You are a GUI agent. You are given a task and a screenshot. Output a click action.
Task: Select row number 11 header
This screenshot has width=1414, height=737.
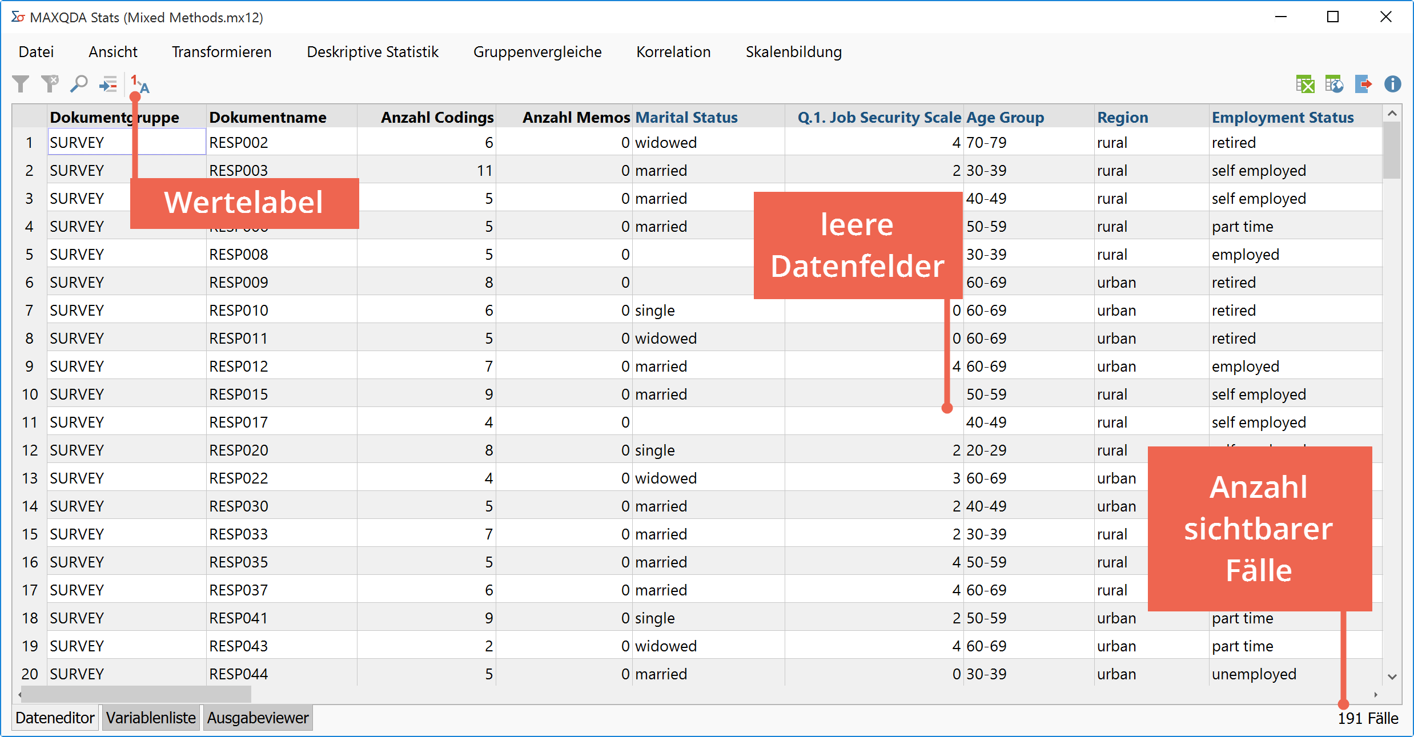tap(30, 422)
